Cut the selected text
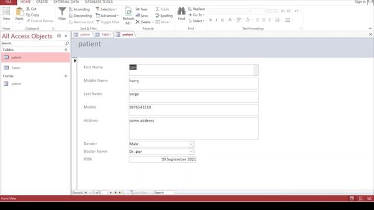 31,9
